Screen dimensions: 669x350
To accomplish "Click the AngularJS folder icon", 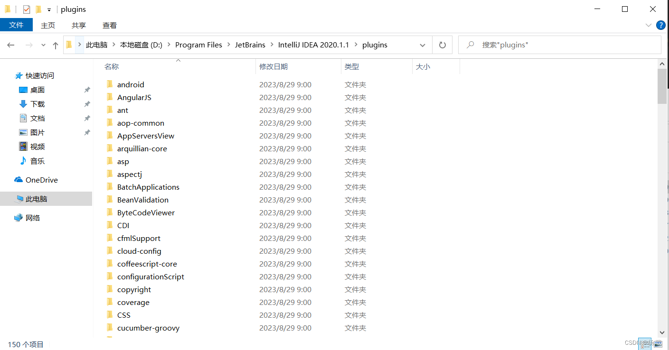I will (110, 97).
